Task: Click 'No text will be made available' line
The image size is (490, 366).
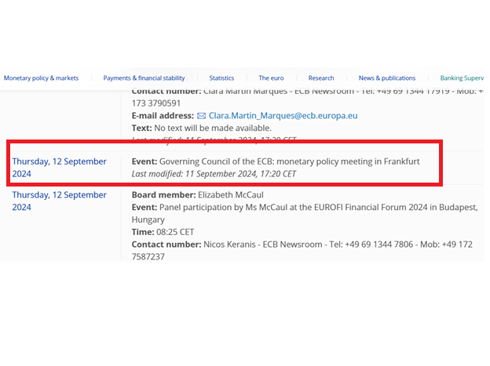Action: click(x=201, y=128)
